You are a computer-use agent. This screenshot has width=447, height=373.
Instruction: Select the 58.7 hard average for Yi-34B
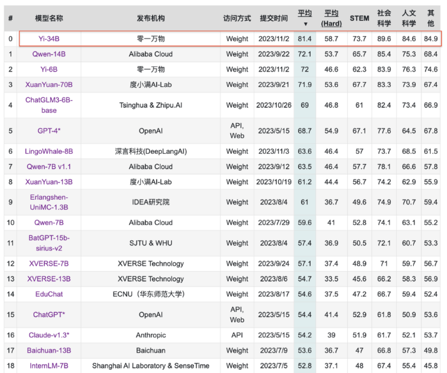pos(331,39)
